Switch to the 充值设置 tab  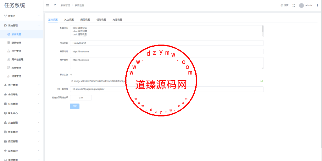pos(117,20)
